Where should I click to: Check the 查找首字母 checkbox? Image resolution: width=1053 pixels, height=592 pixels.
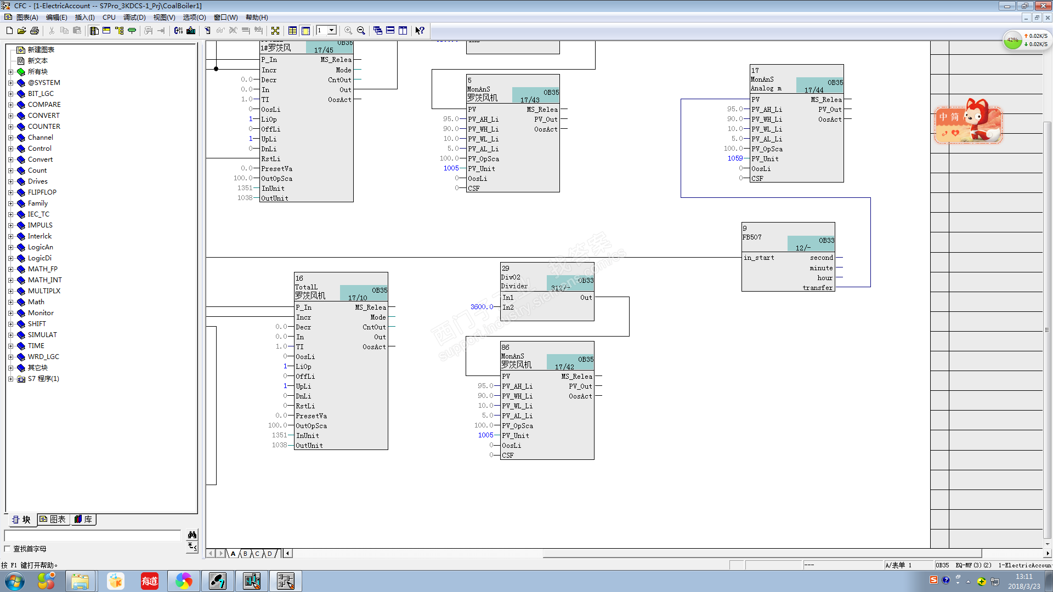click(x=8, y=549)
